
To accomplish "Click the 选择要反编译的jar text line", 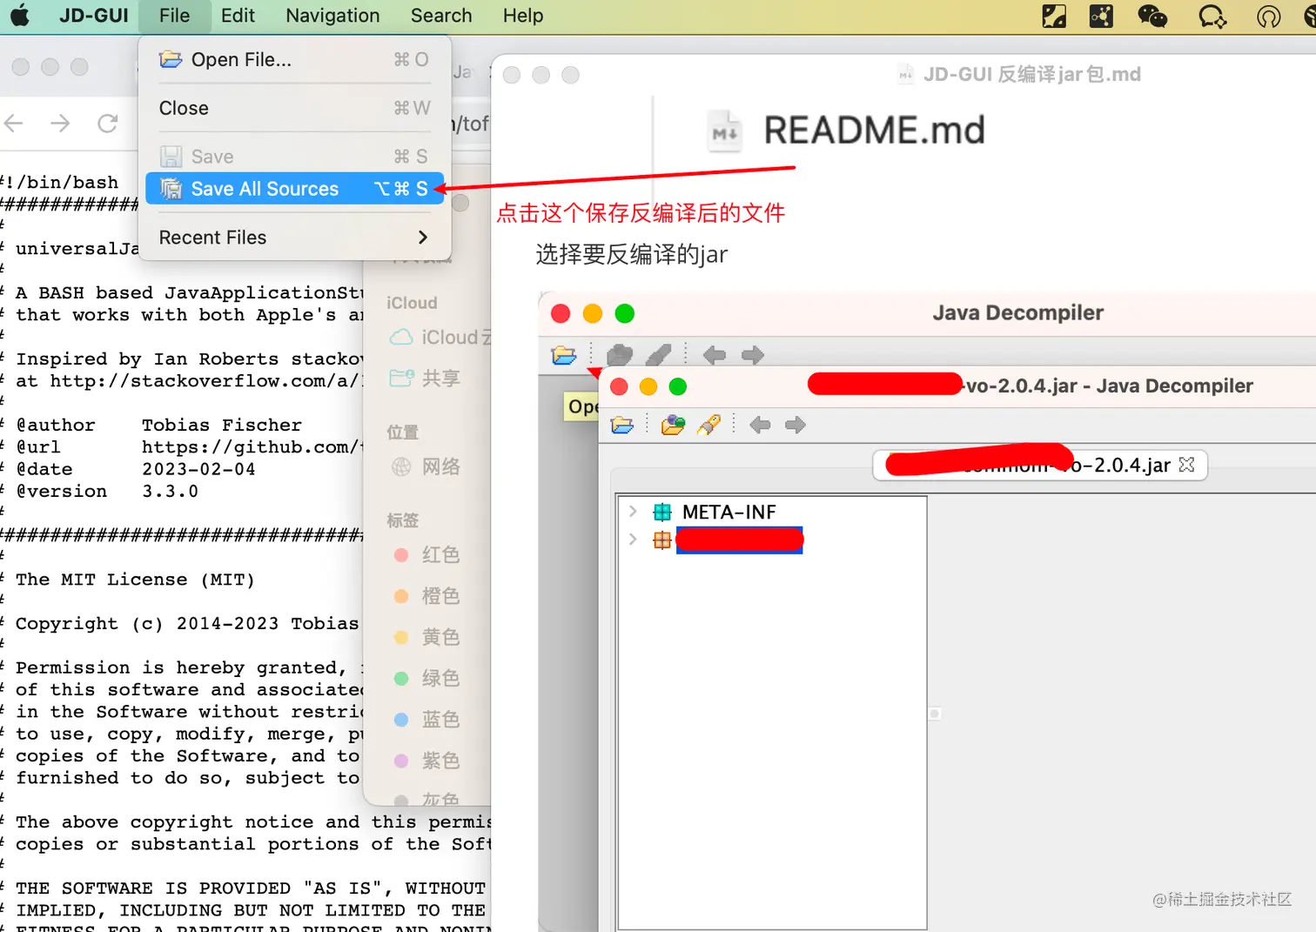I will (631, 255).
